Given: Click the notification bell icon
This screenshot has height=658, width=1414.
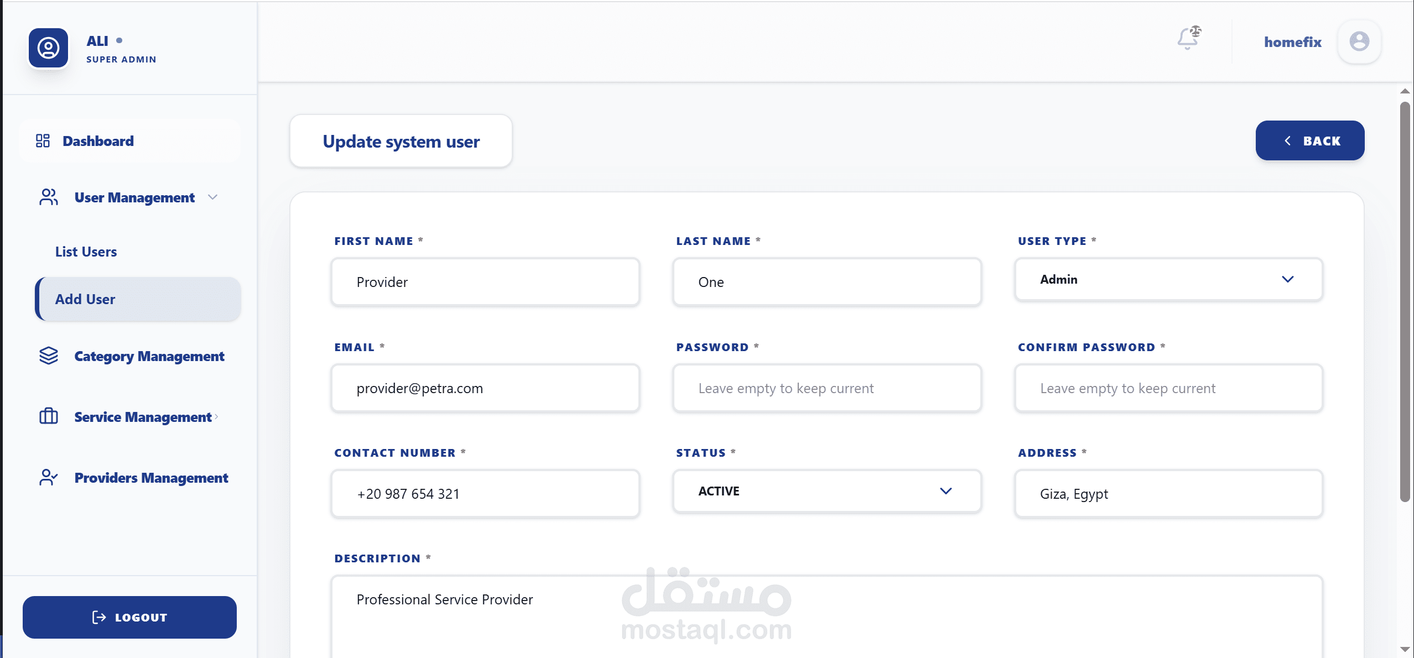Looking at the screenshot, I should click(x=1188, y=39).
